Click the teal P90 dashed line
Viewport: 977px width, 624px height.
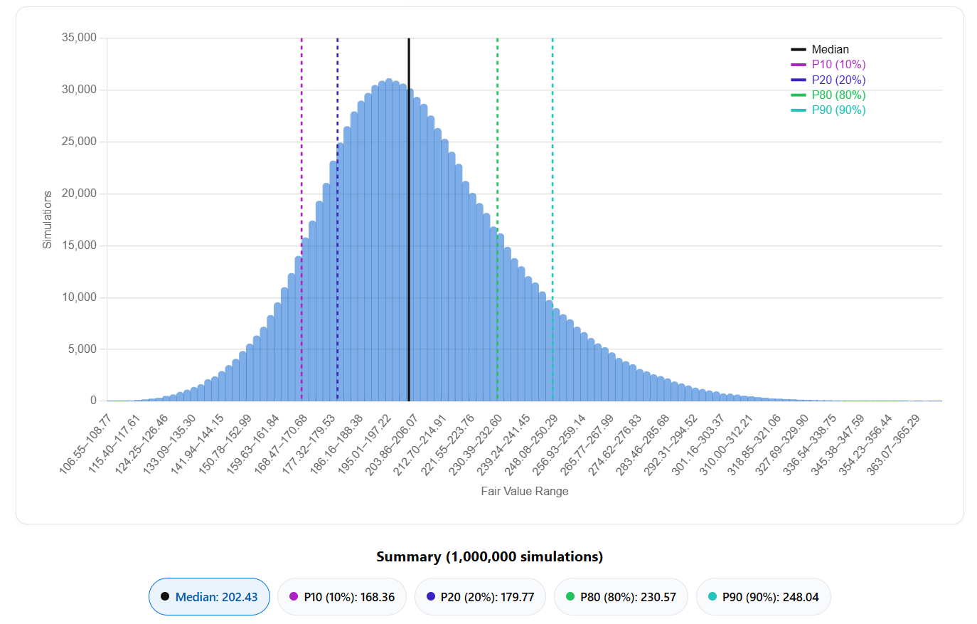[x=552, y=219]
